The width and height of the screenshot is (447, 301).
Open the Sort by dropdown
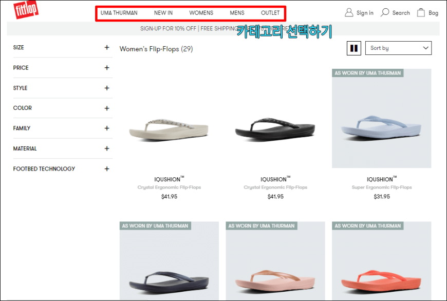pyautogui.click(x=398, y=48)
